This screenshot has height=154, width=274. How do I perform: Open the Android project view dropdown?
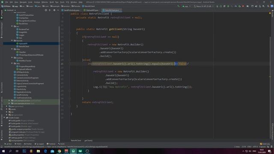(10, 10)
